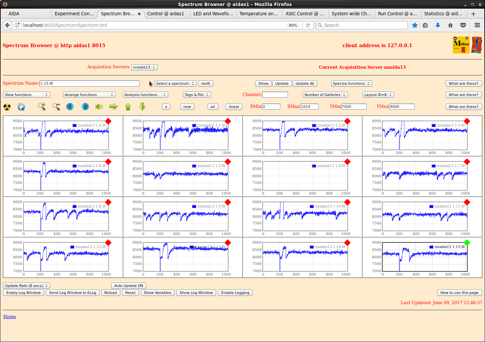Viewport: 485px width, 342px height.
Task: Click the Update All button
Action: click(x=305, y=83)
